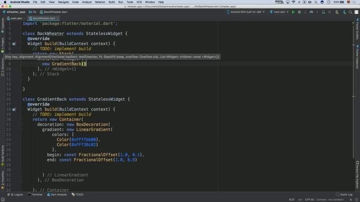This screenshot has height=202, width=360.
Task: Click the Wi-Fi icon in macOS menu bar
Action: 294,2
